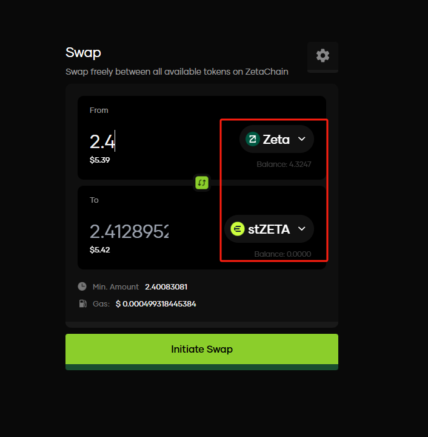Open the stZETA token selector
Viewport: 428px width, 437px height.
tap(269, 229)
